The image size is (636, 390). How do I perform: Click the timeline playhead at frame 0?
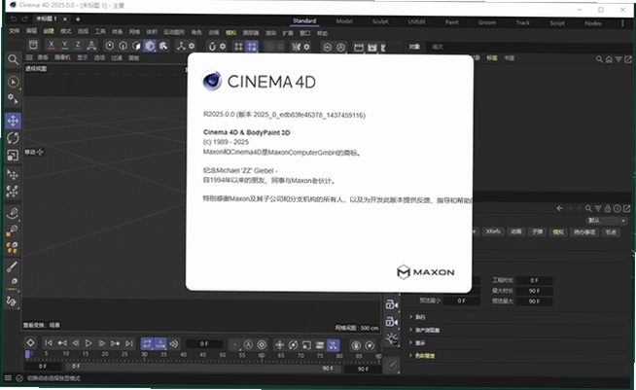click(x=27, y=355)
